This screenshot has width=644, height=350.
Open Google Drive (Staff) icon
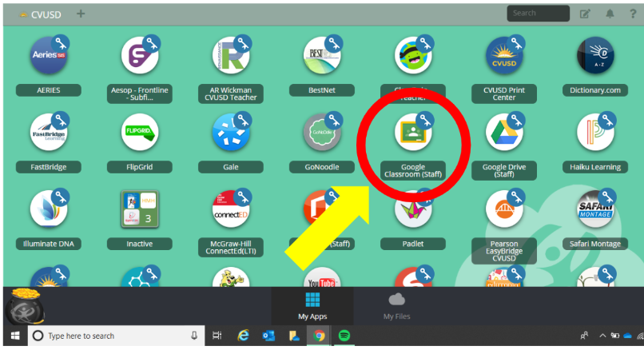pos(504,132)
